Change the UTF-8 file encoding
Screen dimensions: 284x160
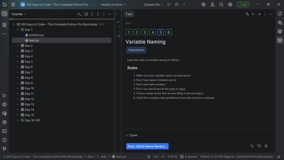172,157
